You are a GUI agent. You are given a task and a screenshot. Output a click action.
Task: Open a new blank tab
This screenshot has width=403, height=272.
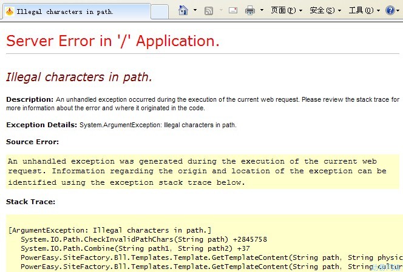click(159, 12)
